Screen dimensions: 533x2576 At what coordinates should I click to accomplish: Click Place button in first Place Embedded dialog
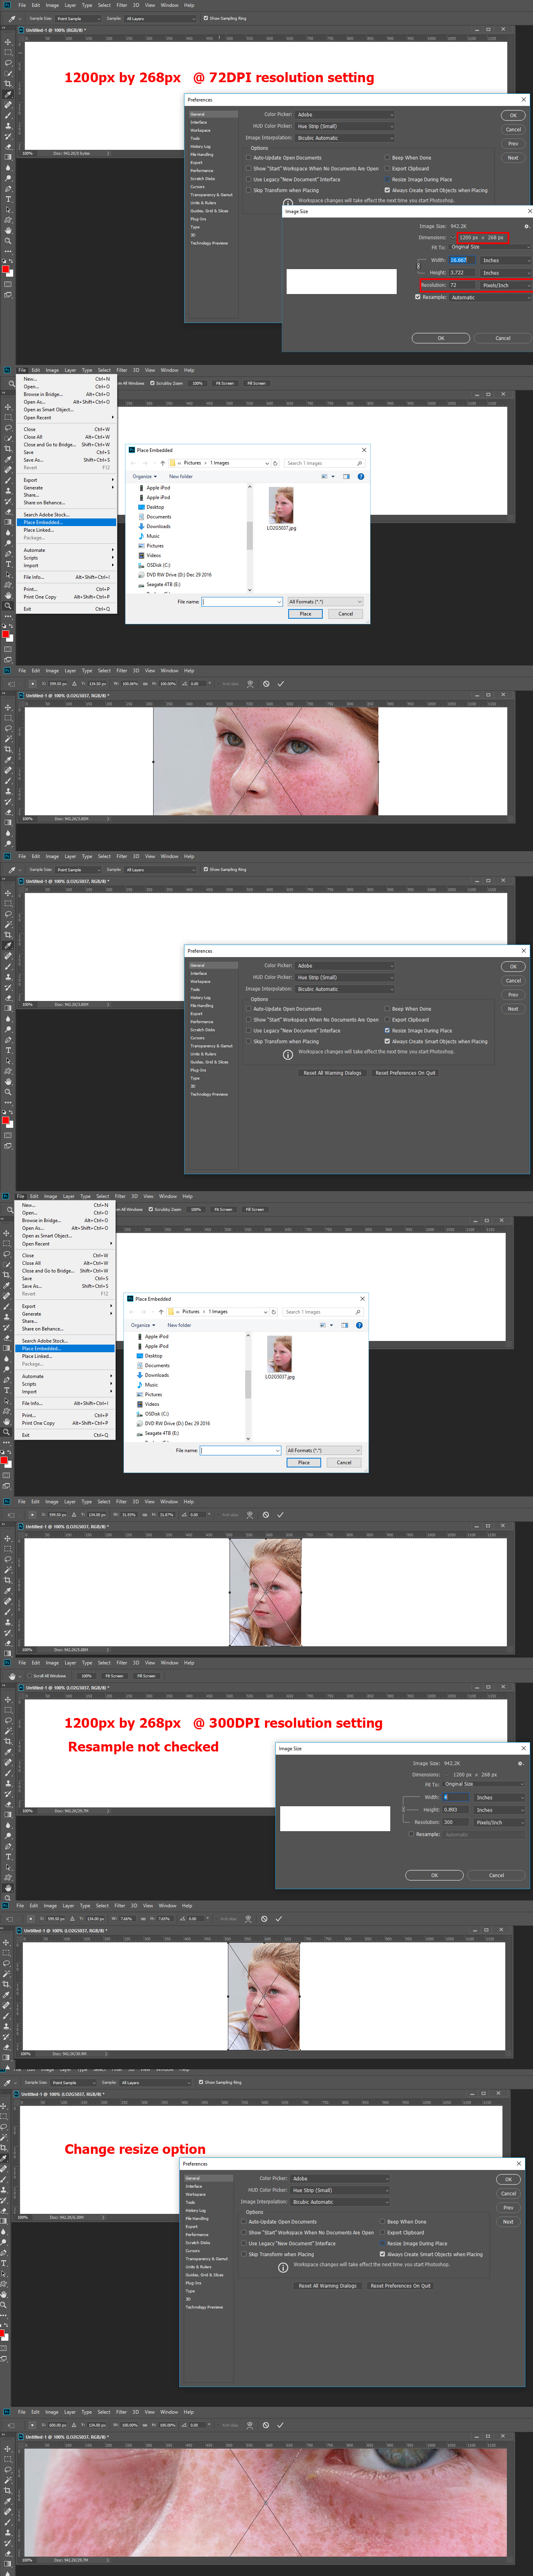coord(305,613)
